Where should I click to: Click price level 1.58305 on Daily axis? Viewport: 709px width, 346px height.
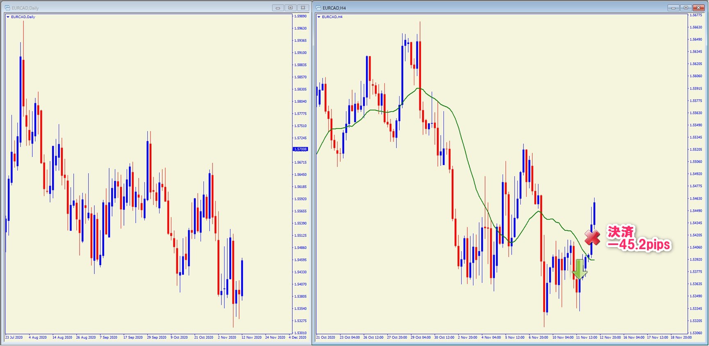(301, 89)
